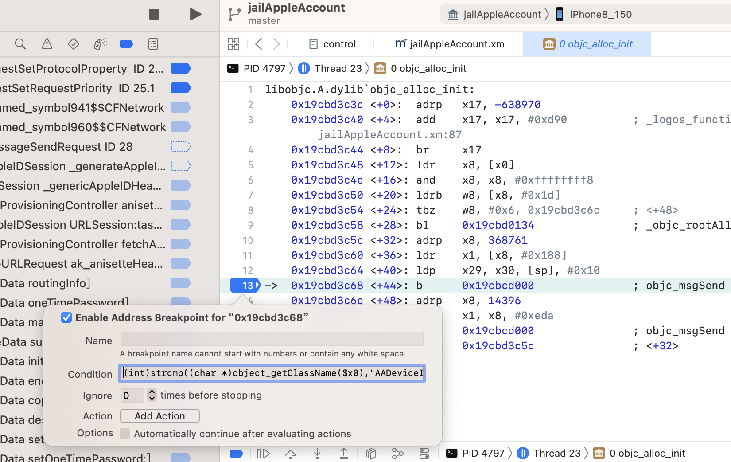Deactivate breakpoints in debug bar
Viewport: 731px width, 462px height.
(x=237, y=453)
